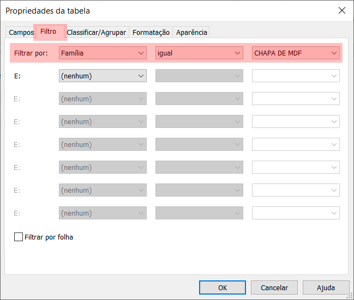The width and height of the screenshot is (354, 300).
Task: Open the Aparência tab
Action: 191,33
